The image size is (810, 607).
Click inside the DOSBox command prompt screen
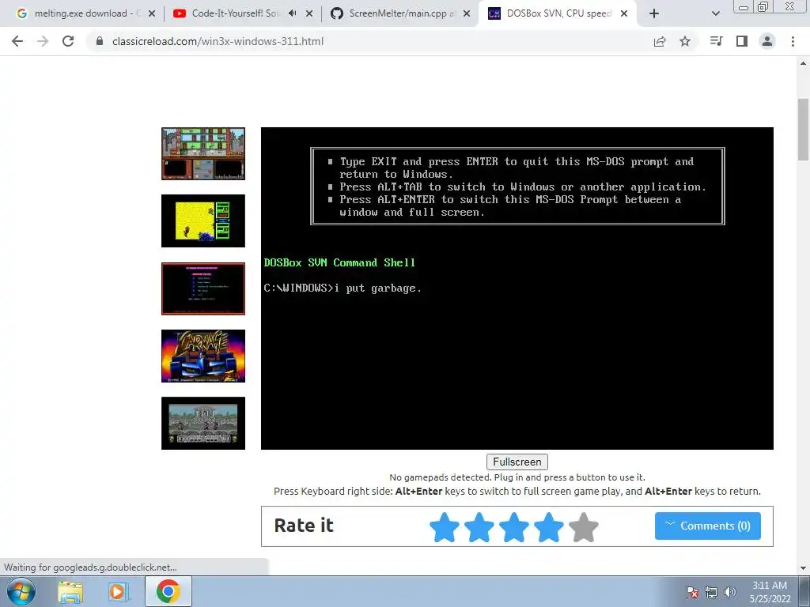click(517, 288)
